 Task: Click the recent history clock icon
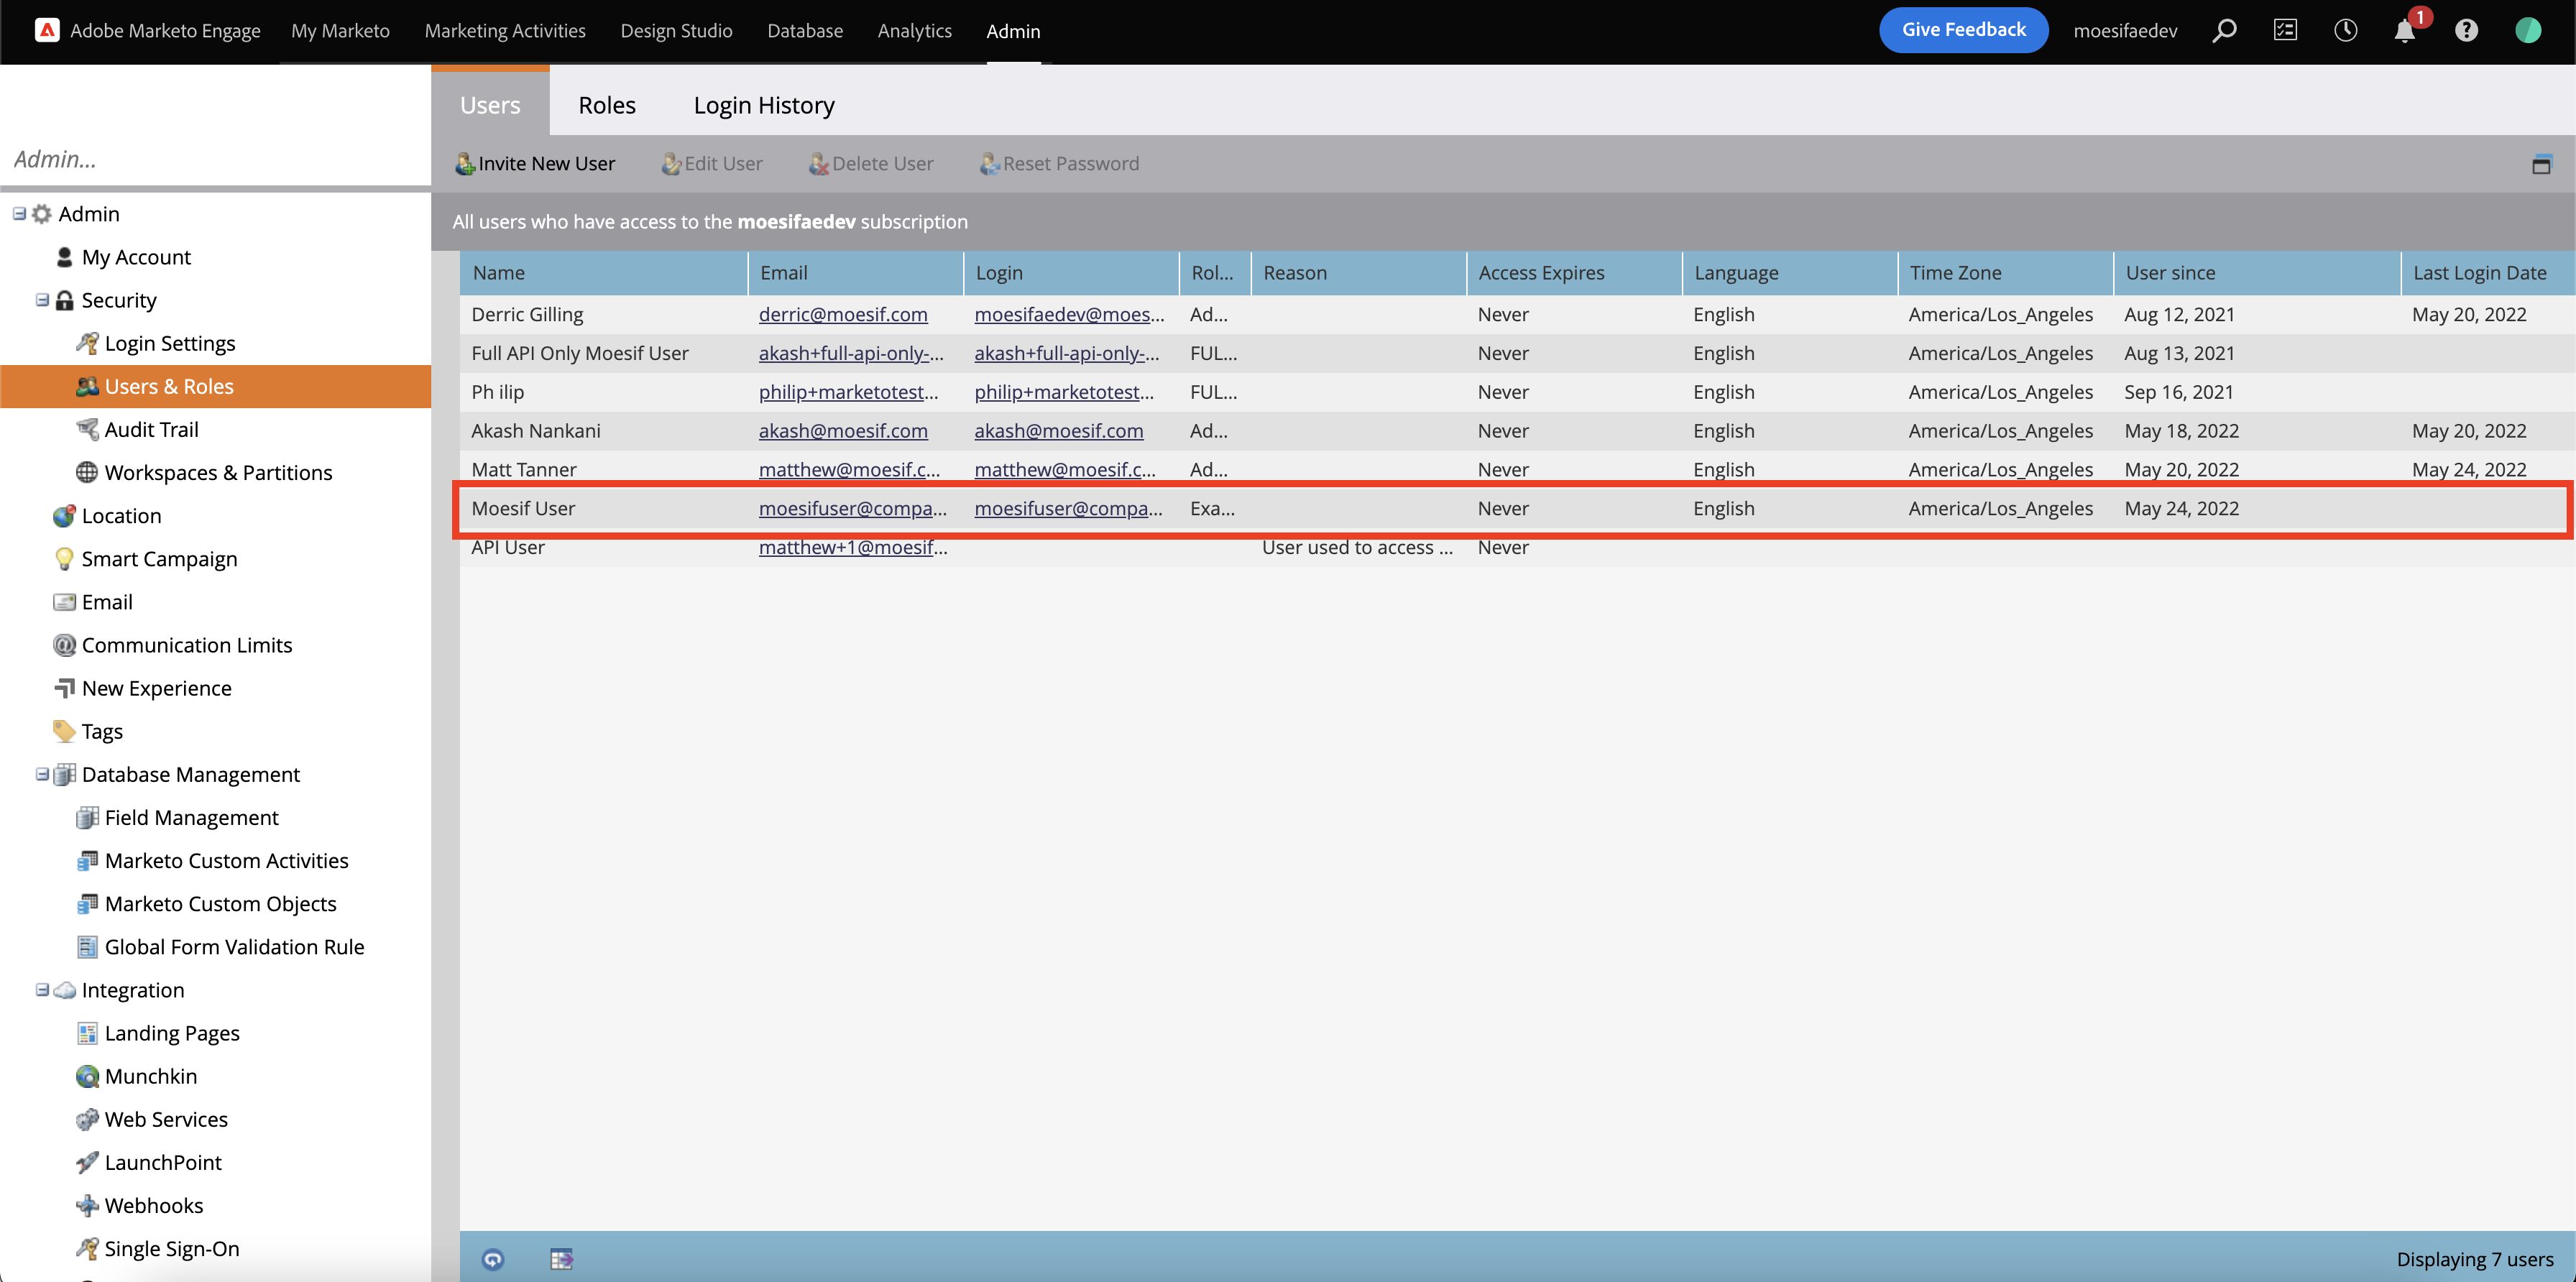tap(2345, 31)
